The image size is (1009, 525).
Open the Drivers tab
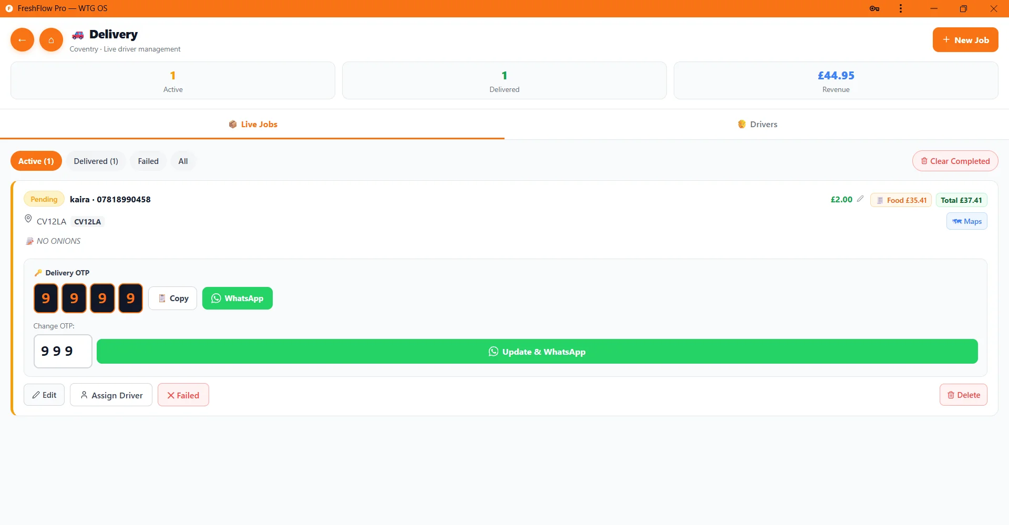tap(757, 125)
